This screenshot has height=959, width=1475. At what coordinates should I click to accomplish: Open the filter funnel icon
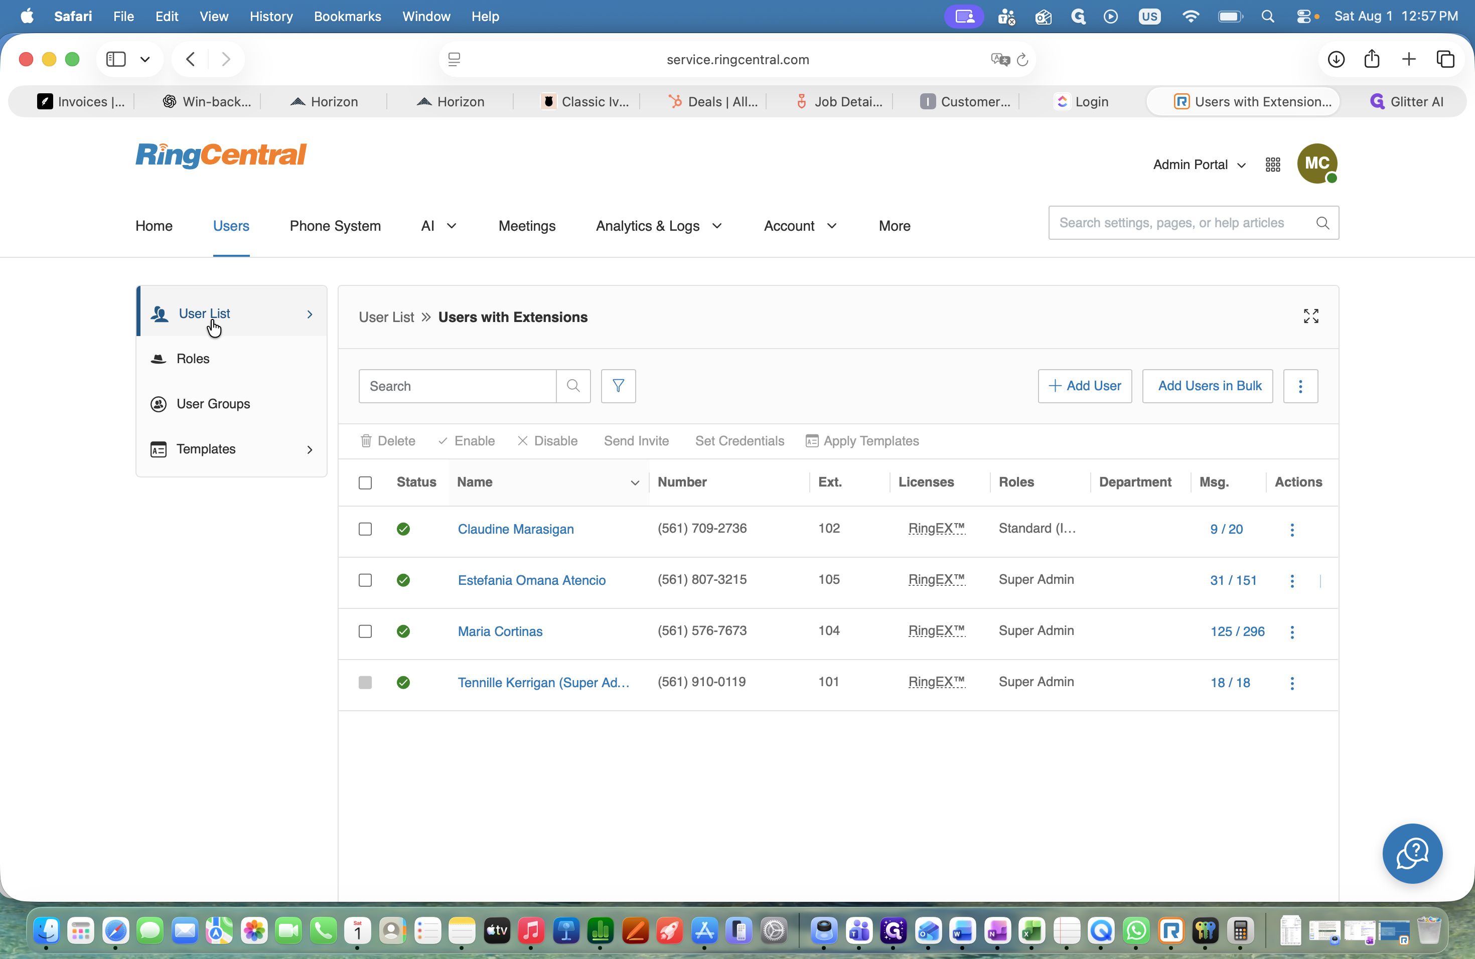[618, 386]
